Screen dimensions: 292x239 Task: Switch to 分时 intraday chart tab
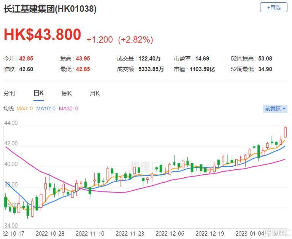(x=9, y=93)
